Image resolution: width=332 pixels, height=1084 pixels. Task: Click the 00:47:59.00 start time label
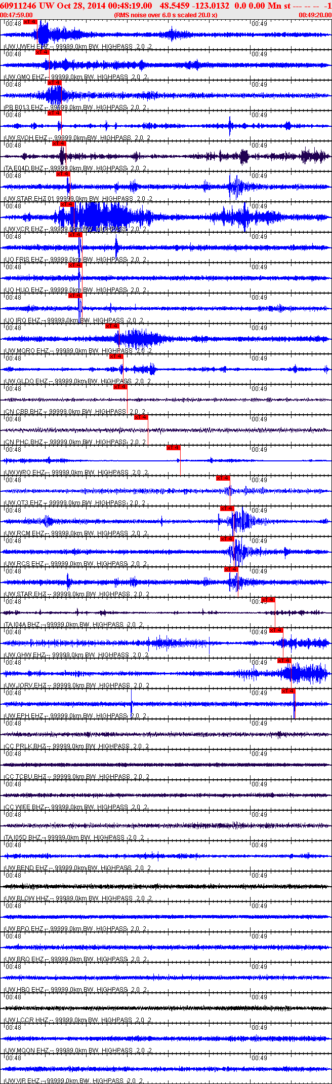coord(16,15)
